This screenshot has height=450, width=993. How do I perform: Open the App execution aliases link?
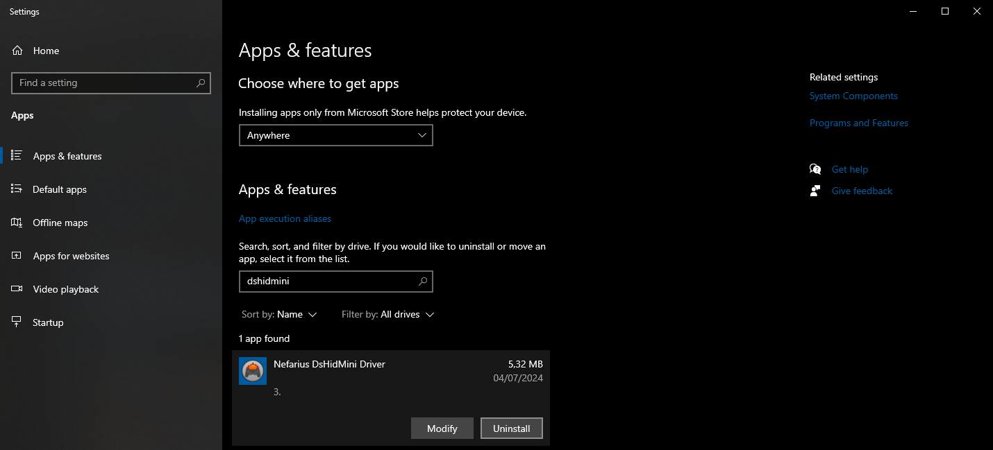[285, 218]
